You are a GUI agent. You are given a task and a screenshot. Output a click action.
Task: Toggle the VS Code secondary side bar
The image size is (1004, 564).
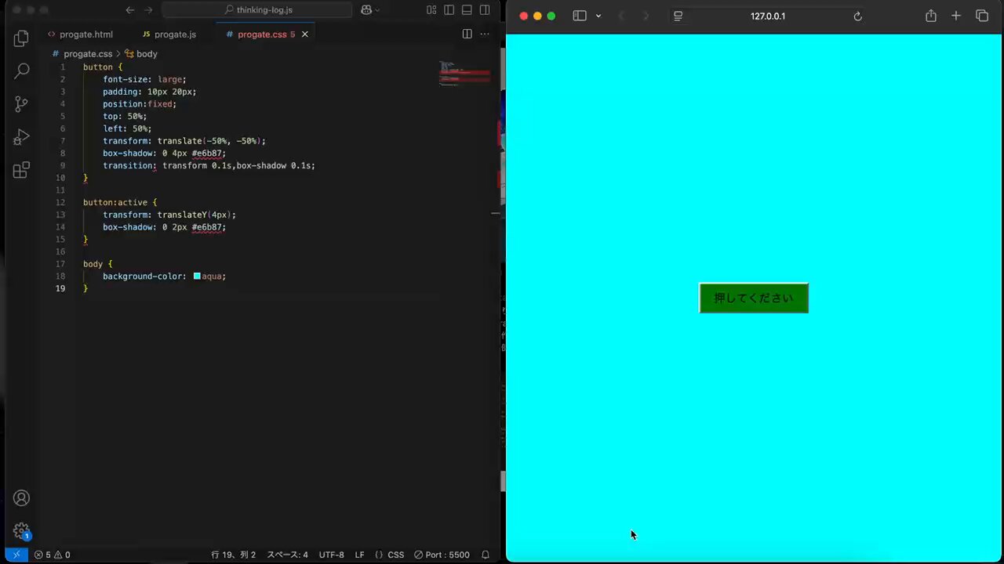tap(485, 10)
